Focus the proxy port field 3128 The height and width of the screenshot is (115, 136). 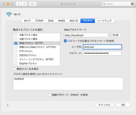coord(116,35)
